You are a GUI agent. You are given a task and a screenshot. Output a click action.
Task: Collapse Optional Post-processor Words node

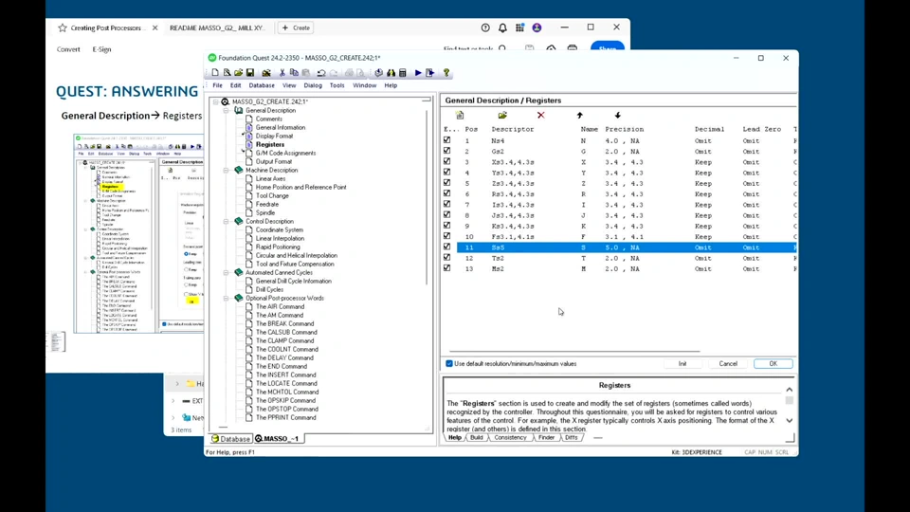point(227,299)
